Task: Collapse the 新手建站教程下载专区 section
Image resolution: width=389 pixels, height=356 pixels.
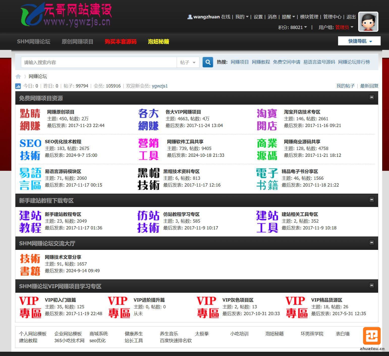Action: click(371, 200)
